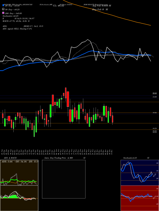Open the red RSI chart panel
Screen dimensions: 159x211
click(x=140, y=198)
